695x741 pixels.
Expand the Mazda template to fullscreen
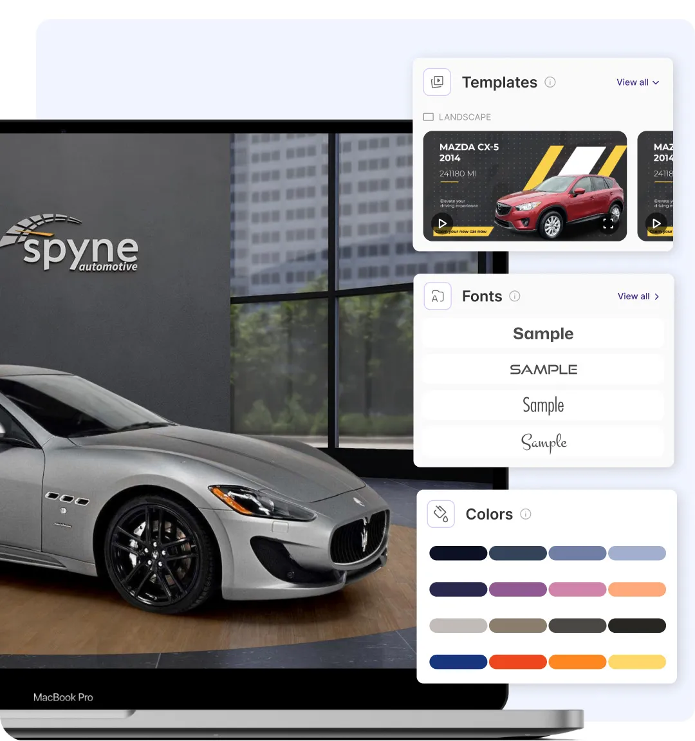(607, 223)
